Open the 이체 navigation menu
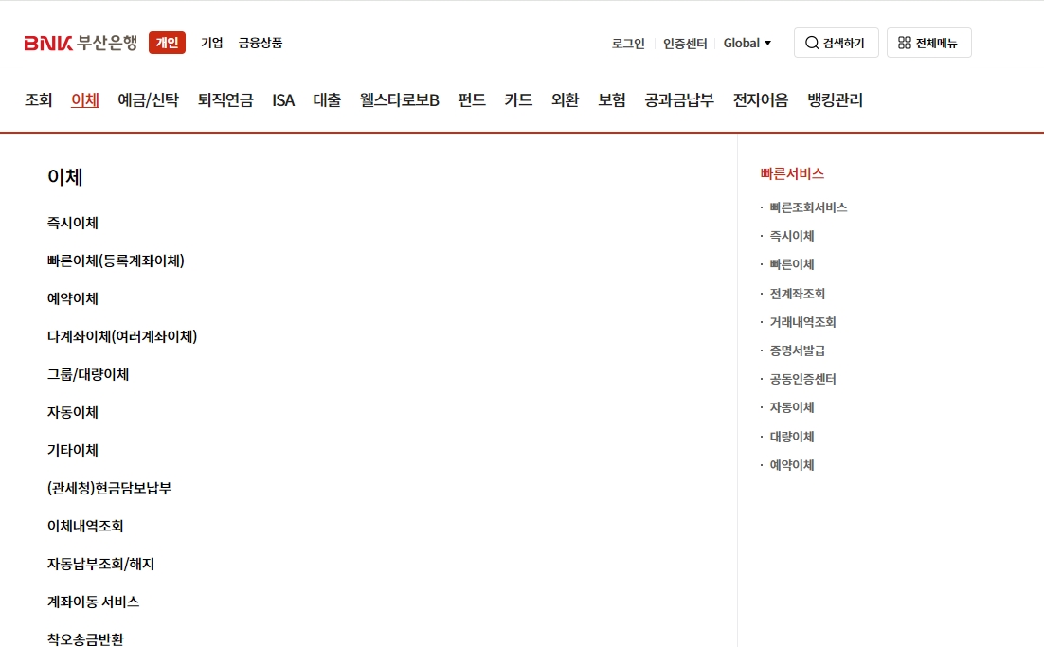 (x=82, y=100)
